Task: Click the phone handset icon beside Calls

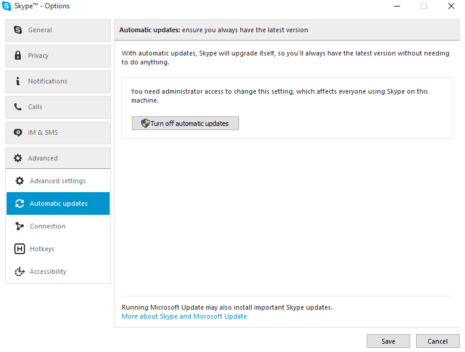Action: (18, 107)
